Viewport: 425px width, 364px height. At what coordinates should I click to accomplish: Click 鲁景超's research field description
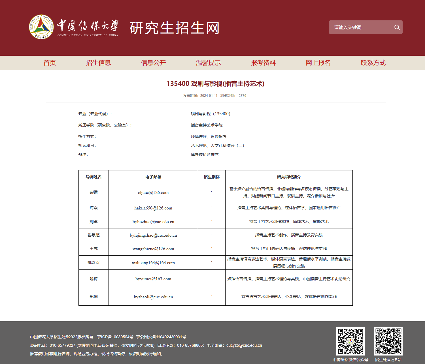pyautogui.click(x=289, y=235)
